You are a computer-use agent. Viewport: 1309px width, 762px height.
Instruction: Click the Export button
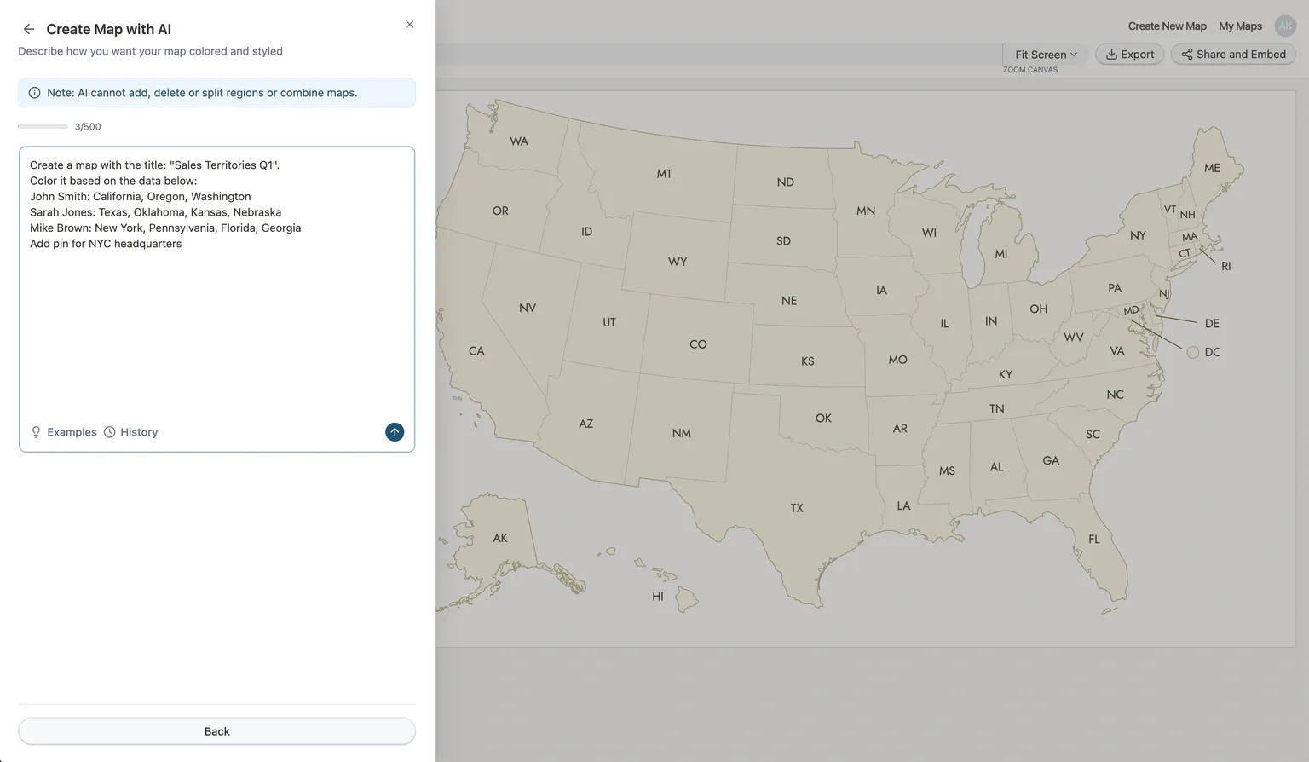click(x=1129, y=55)
